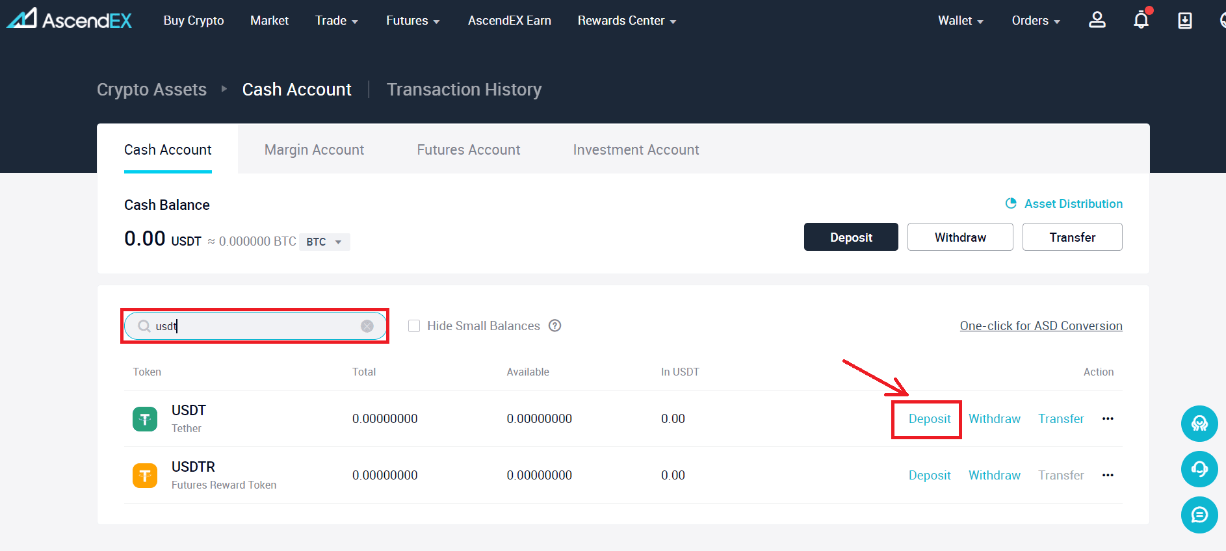Open the notifications bell
The width and height of the screenshot is (1226, 551).
1141,20
